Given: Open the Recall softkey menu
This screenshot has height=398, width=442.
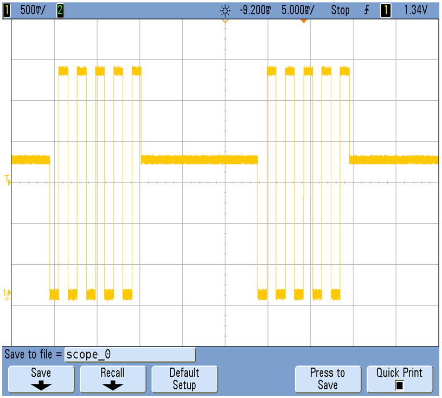Looking at the screenshot, I should point(112,379).
